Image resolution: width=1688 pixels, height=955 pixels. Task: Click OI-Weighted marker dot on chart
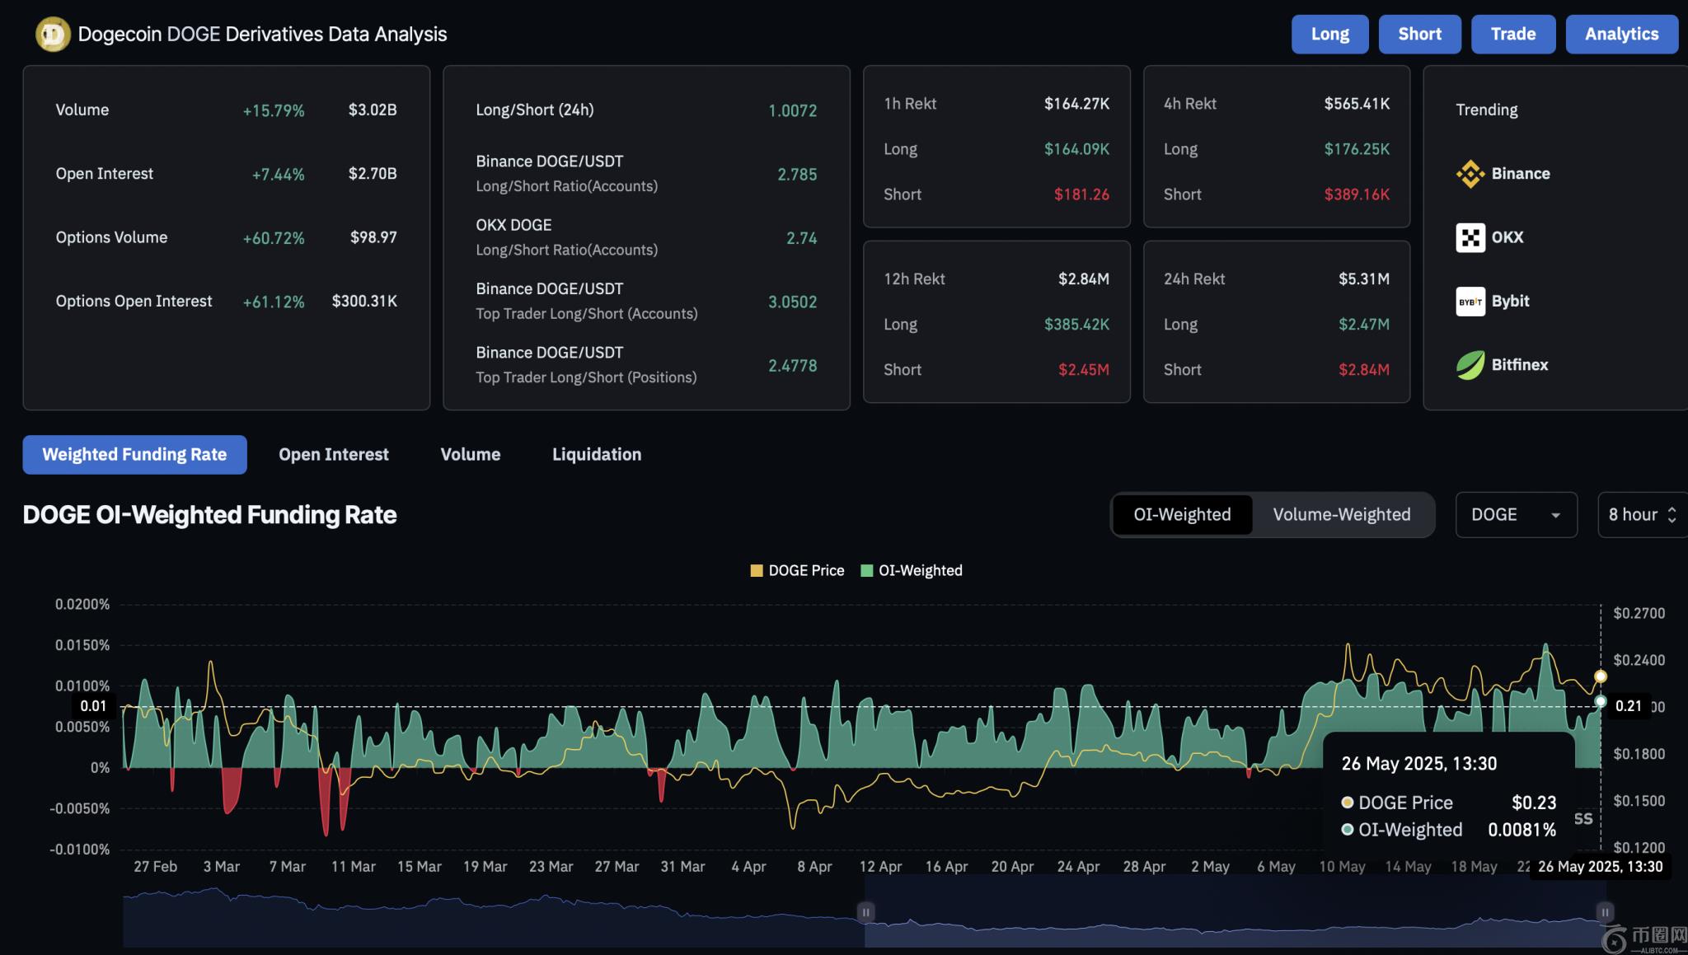click(x=1600, y=702)
